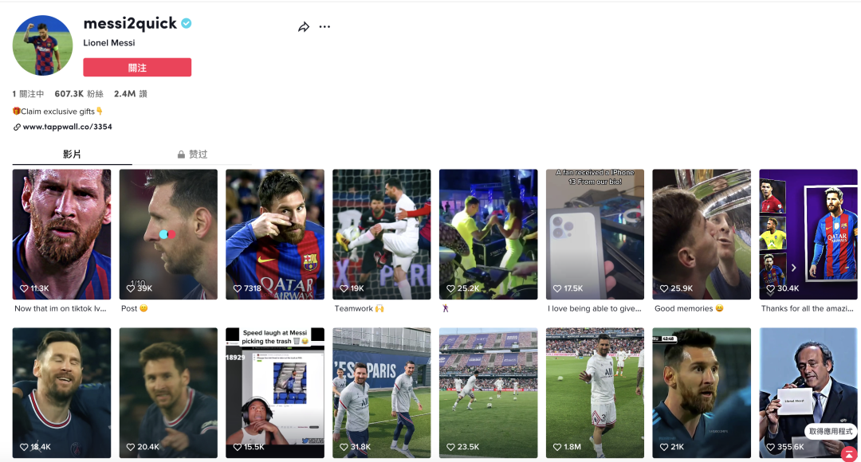Click the Lionel Messi display name
The image size is (861, 462).
tap(108, 43)
